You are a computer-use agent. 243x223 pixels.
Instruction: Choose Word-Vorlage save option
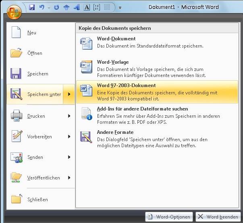coord(157,69)
